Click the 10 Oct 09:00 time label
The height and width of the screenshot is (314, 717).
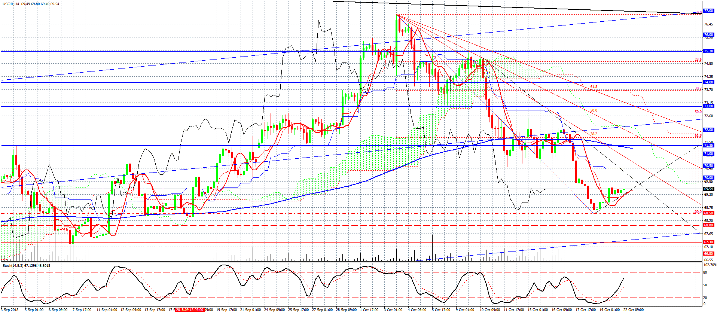coord(490,310)
